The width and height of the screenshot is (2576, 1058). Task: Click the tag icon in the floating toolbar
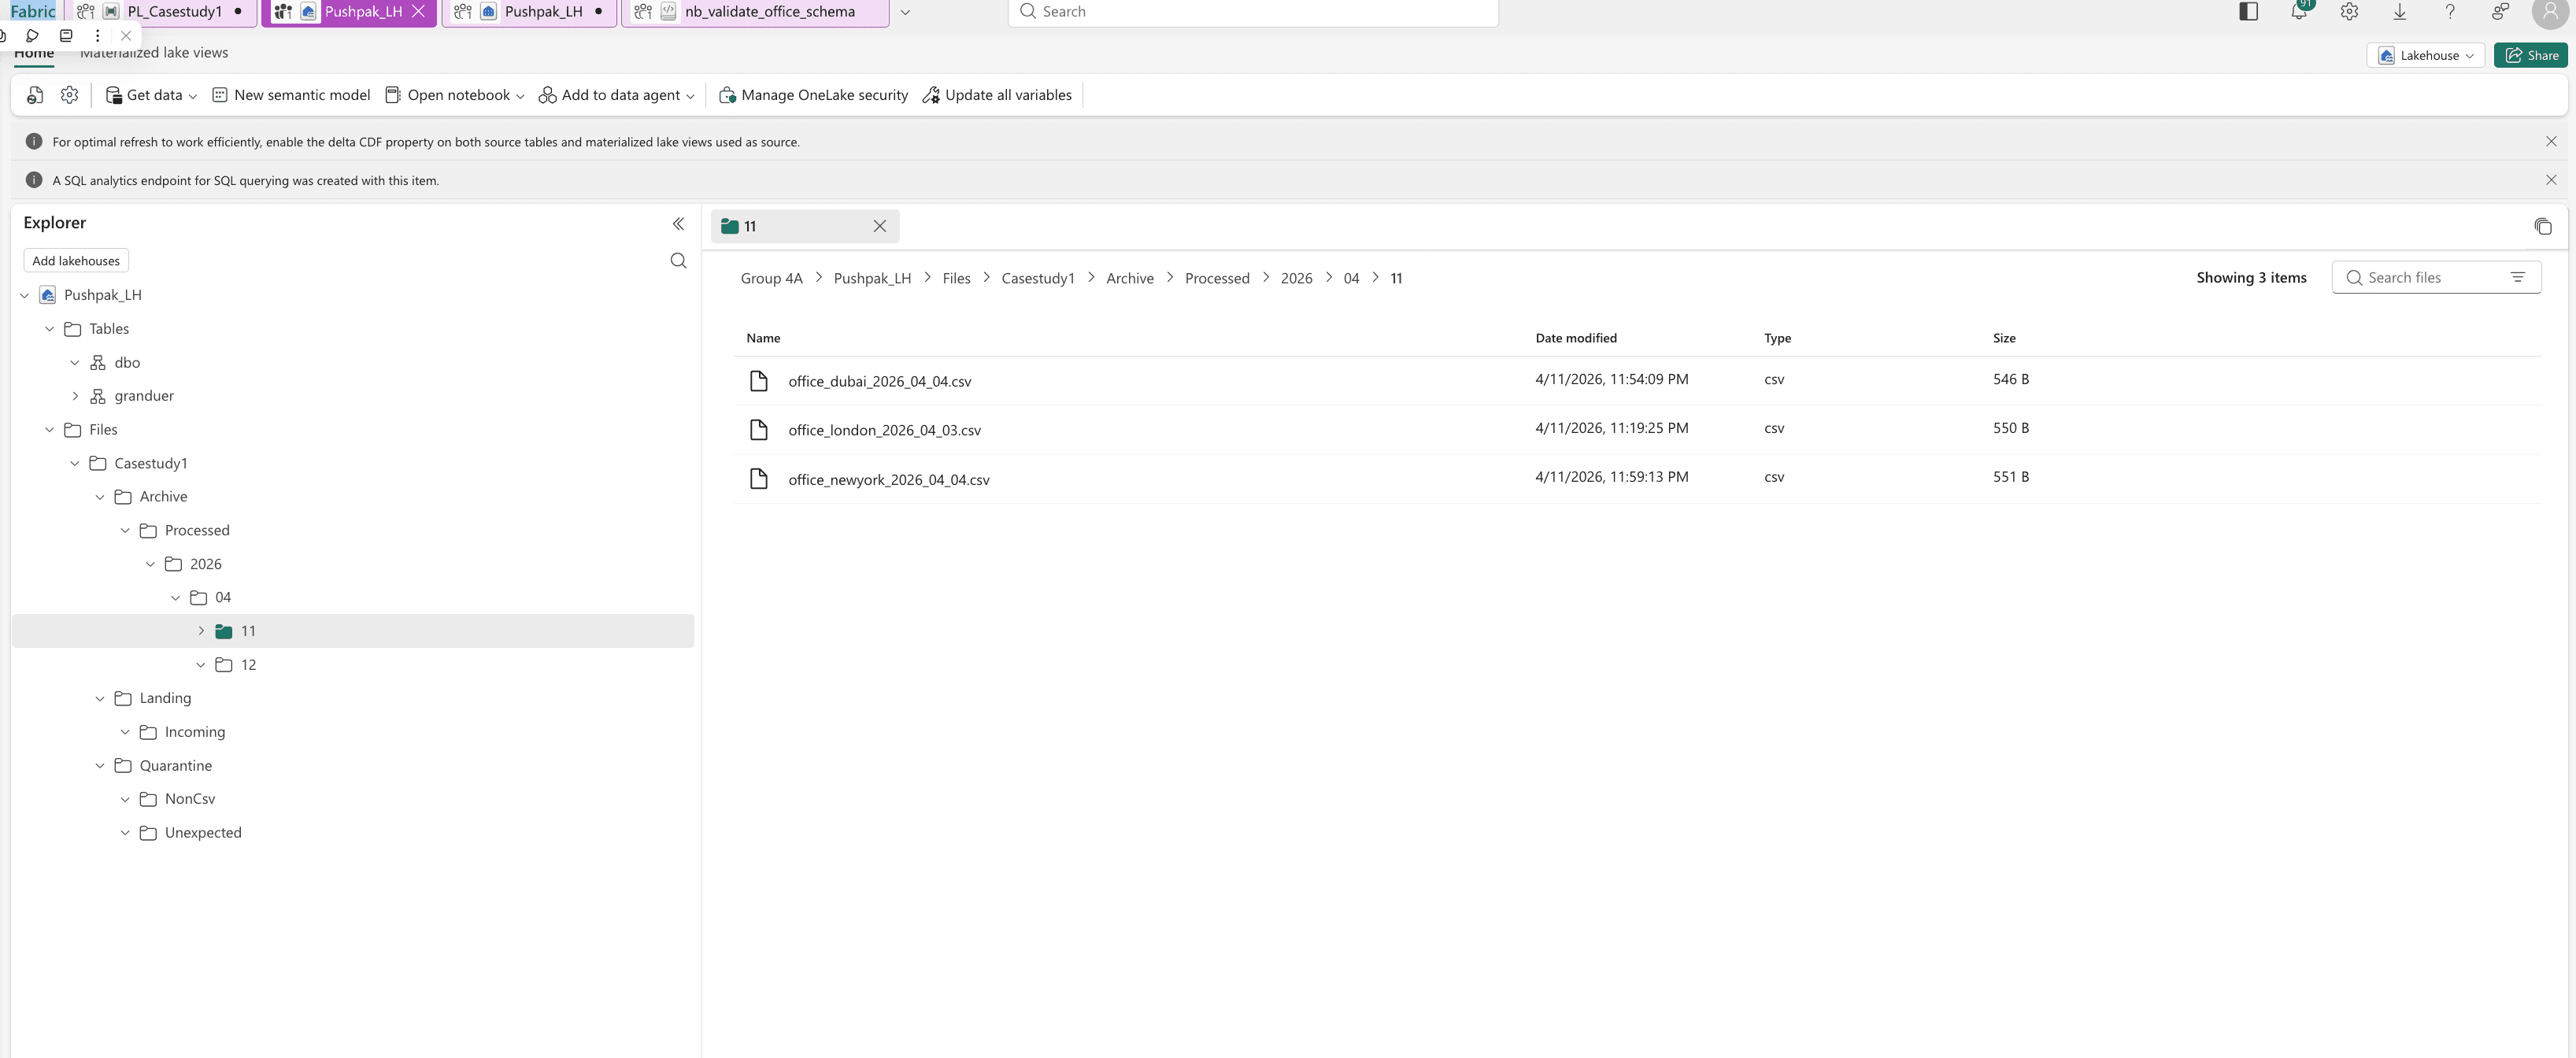(32, 36)
